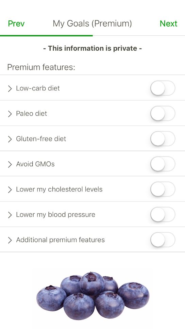
Task: Continue with the Next button
Action: (168, 23)
